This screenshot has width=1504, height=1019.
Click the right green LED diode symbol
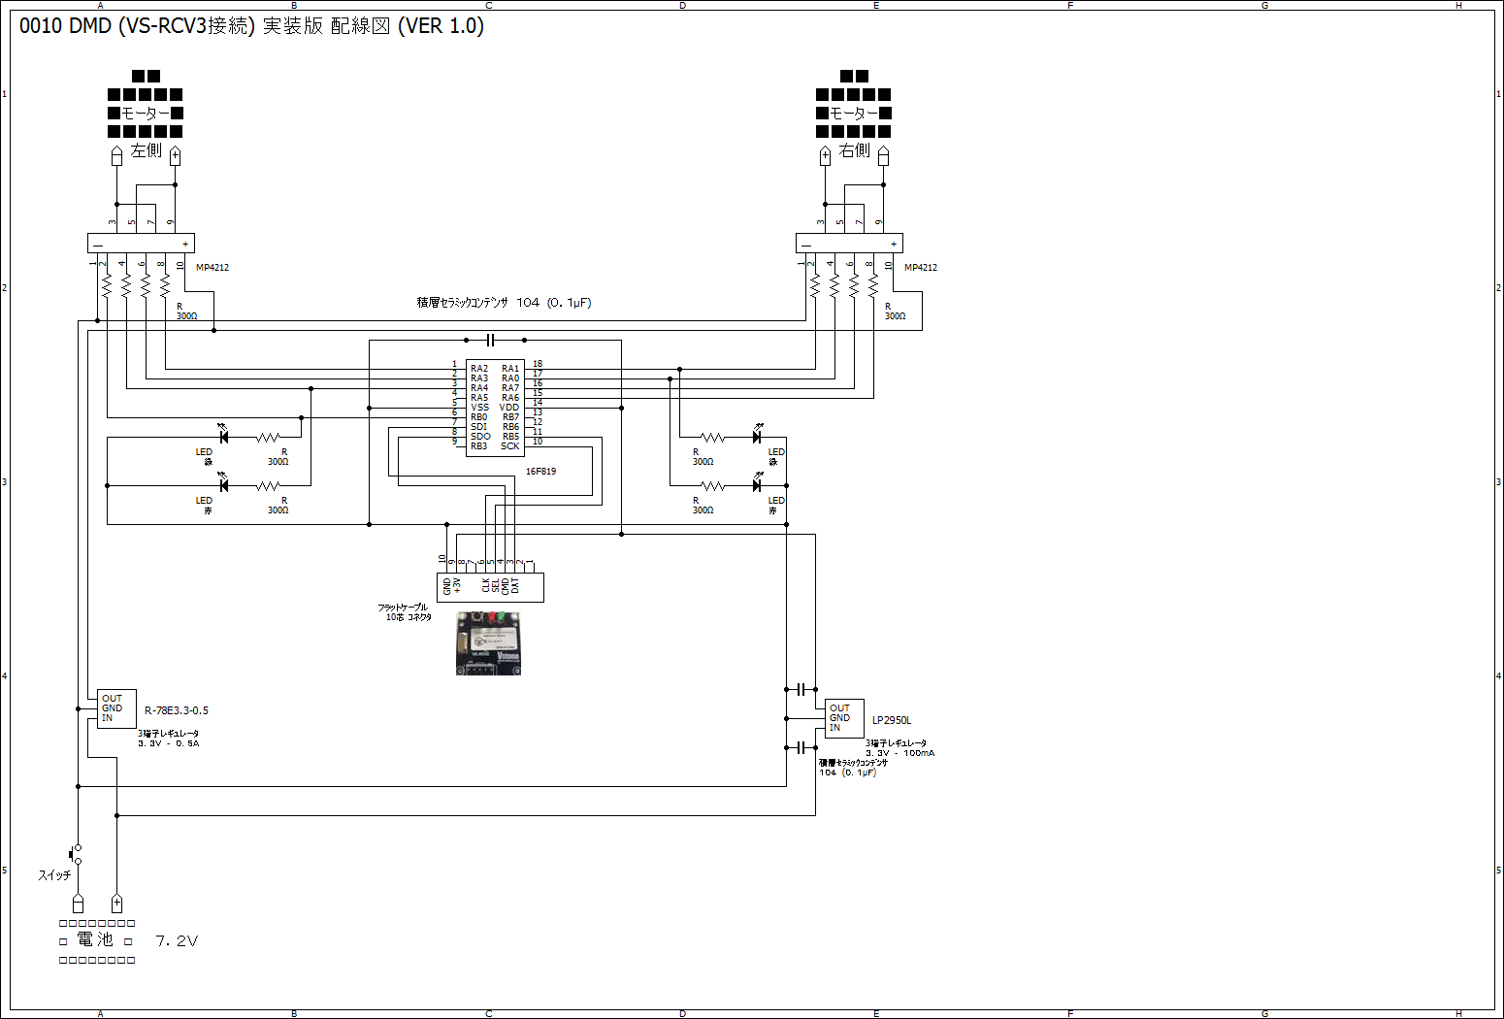(757, 437)
